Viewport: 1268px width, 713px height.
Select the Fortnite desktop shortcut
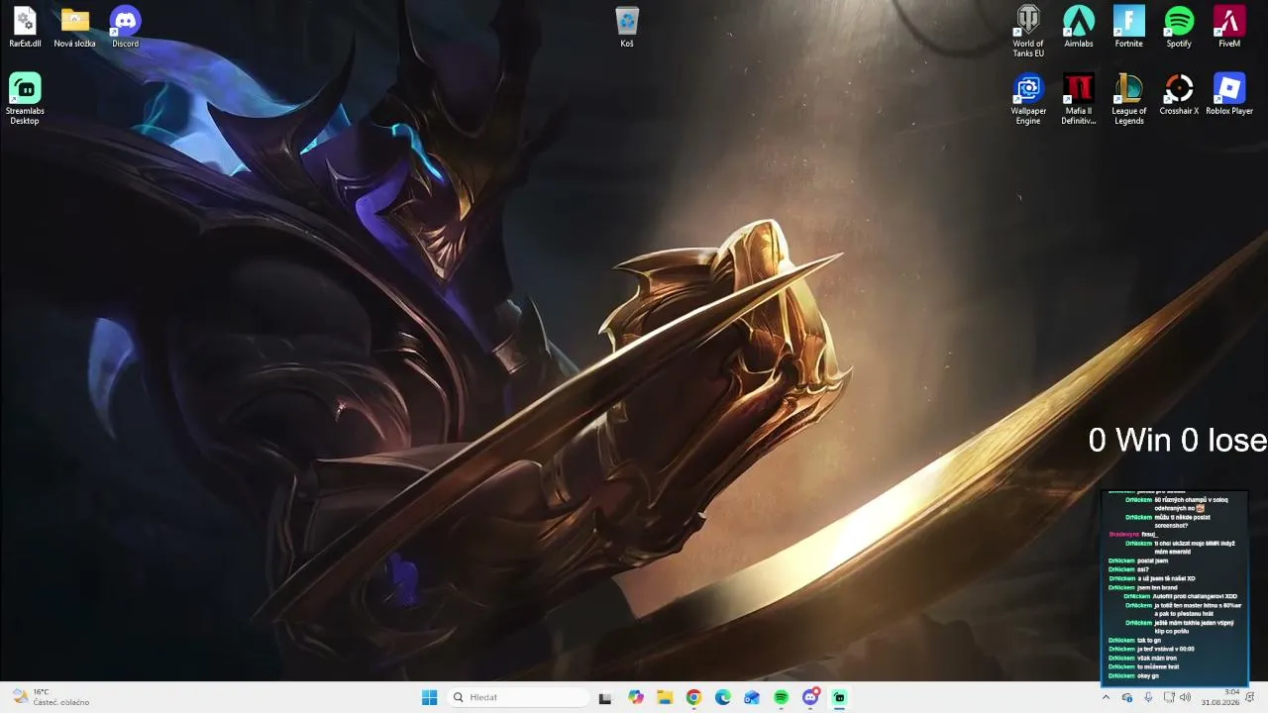tap(1129, 28)
